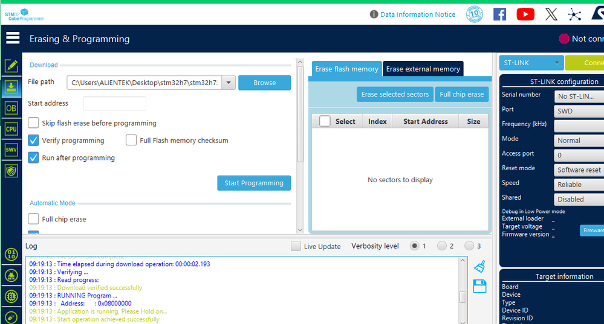Open Mode Normal dropdown
Viewport: 604px width, 324px height.
click(579, 141)
